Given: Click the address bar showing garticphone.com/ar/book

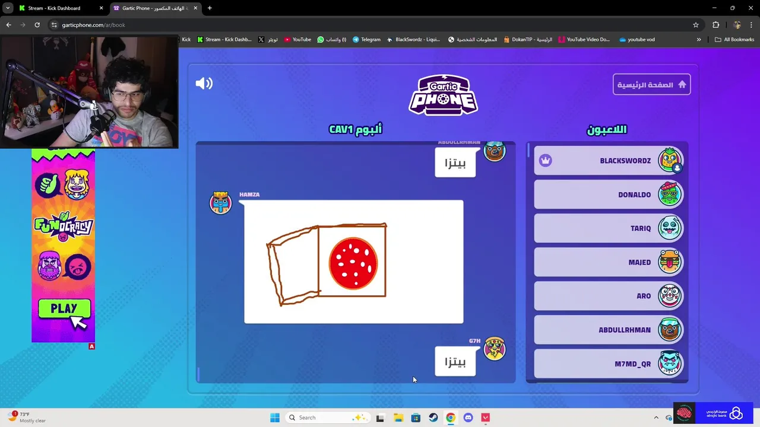Looking at the screenshot, I should click(368, 25).
